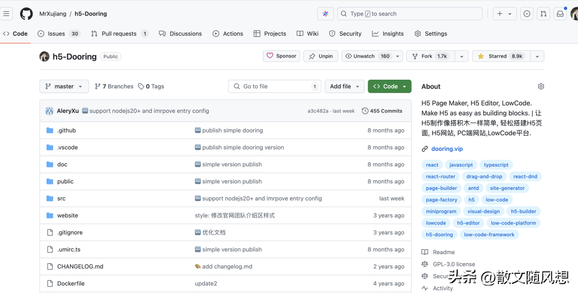Open the Fork options dropdown arrow

pyautogui.click(x=461, y=56)
